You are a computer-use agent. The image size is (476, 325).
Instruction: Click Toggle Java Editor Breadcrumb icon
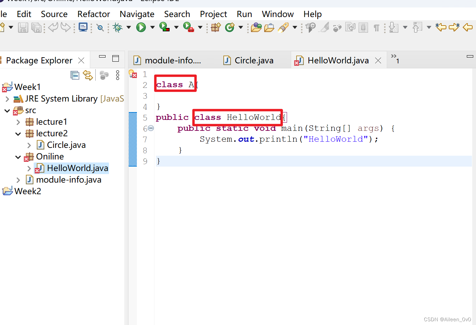tap(311, 27)
